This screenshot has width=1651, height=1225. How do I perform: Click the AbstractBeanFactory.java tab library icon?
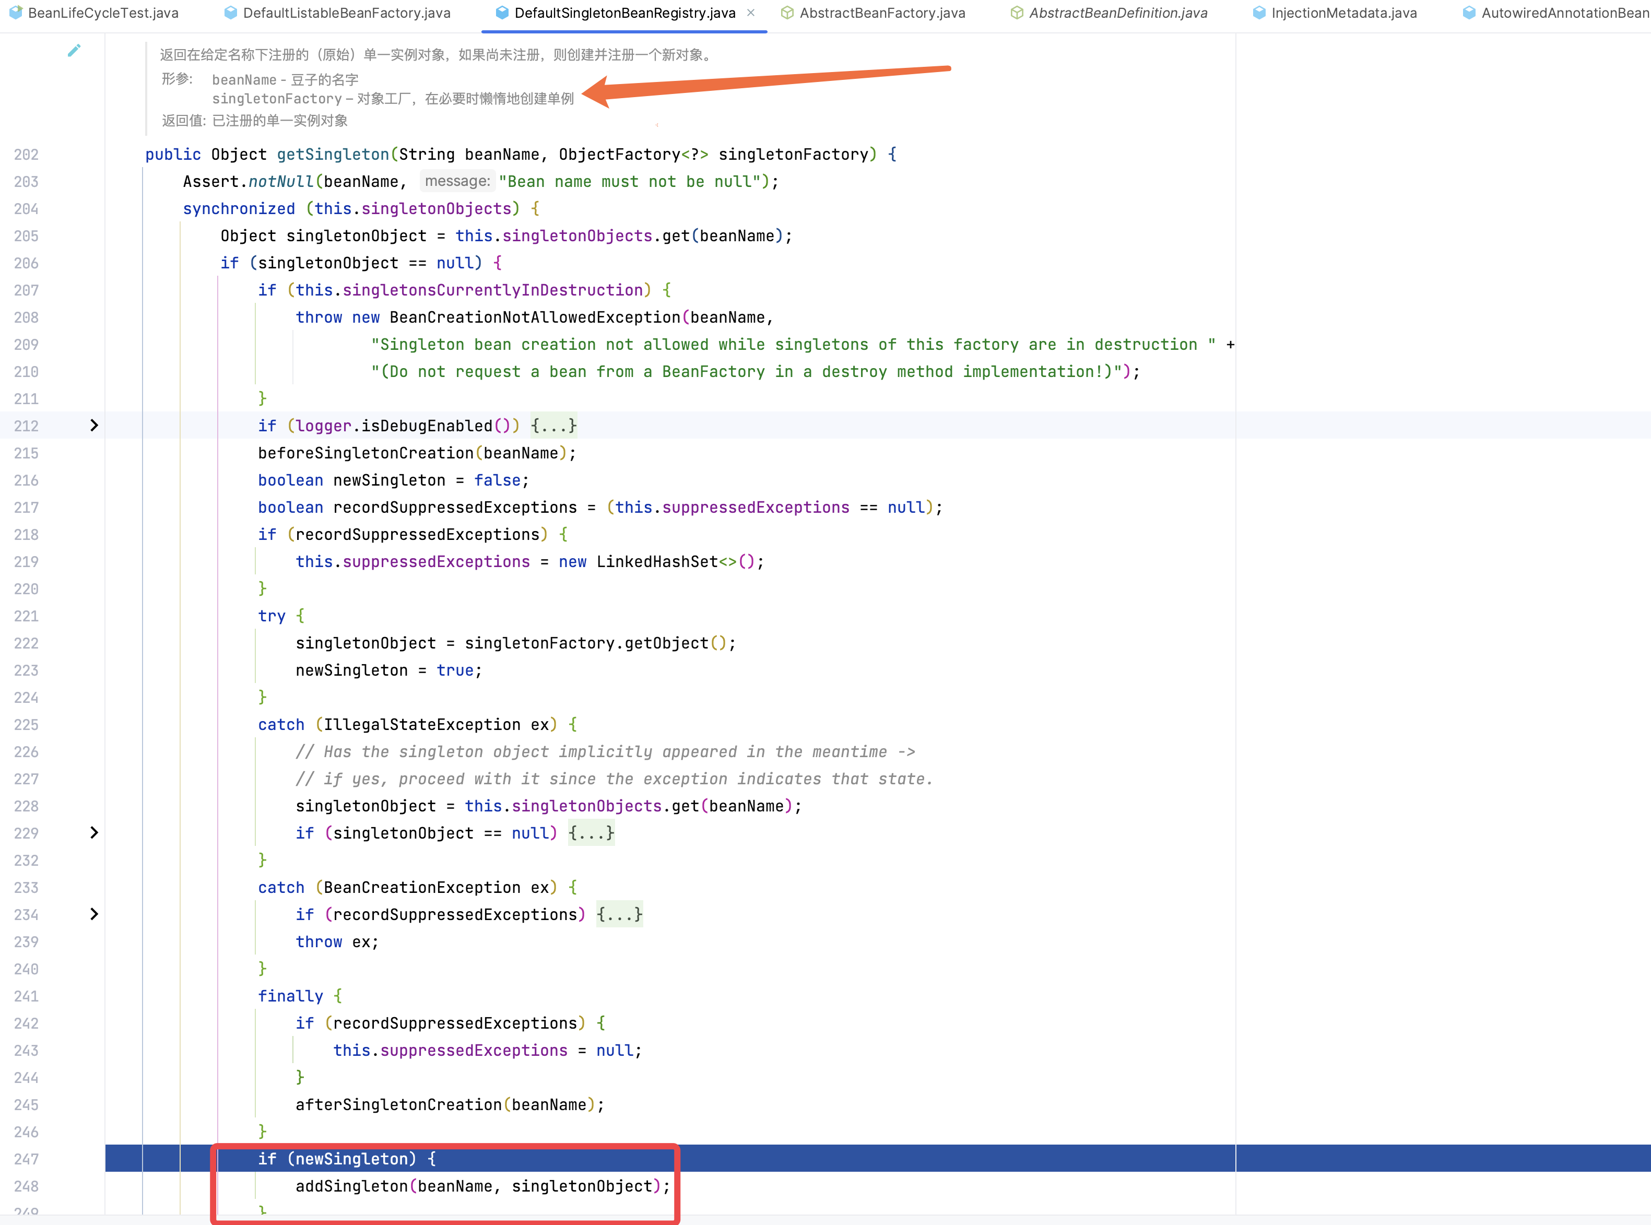coord(787,13)
